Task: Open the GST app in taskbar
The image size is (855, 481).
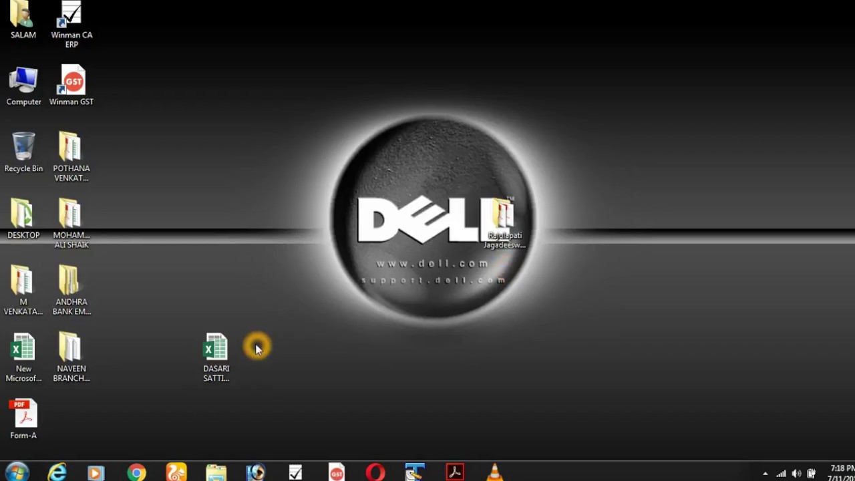Action: click(336, 473)
